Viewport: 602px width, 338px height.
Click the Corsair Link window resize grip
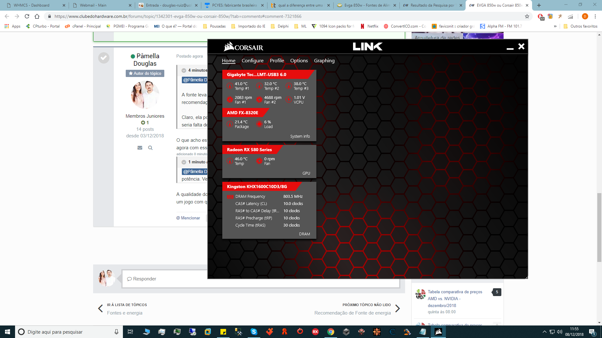tap(527, 278)
